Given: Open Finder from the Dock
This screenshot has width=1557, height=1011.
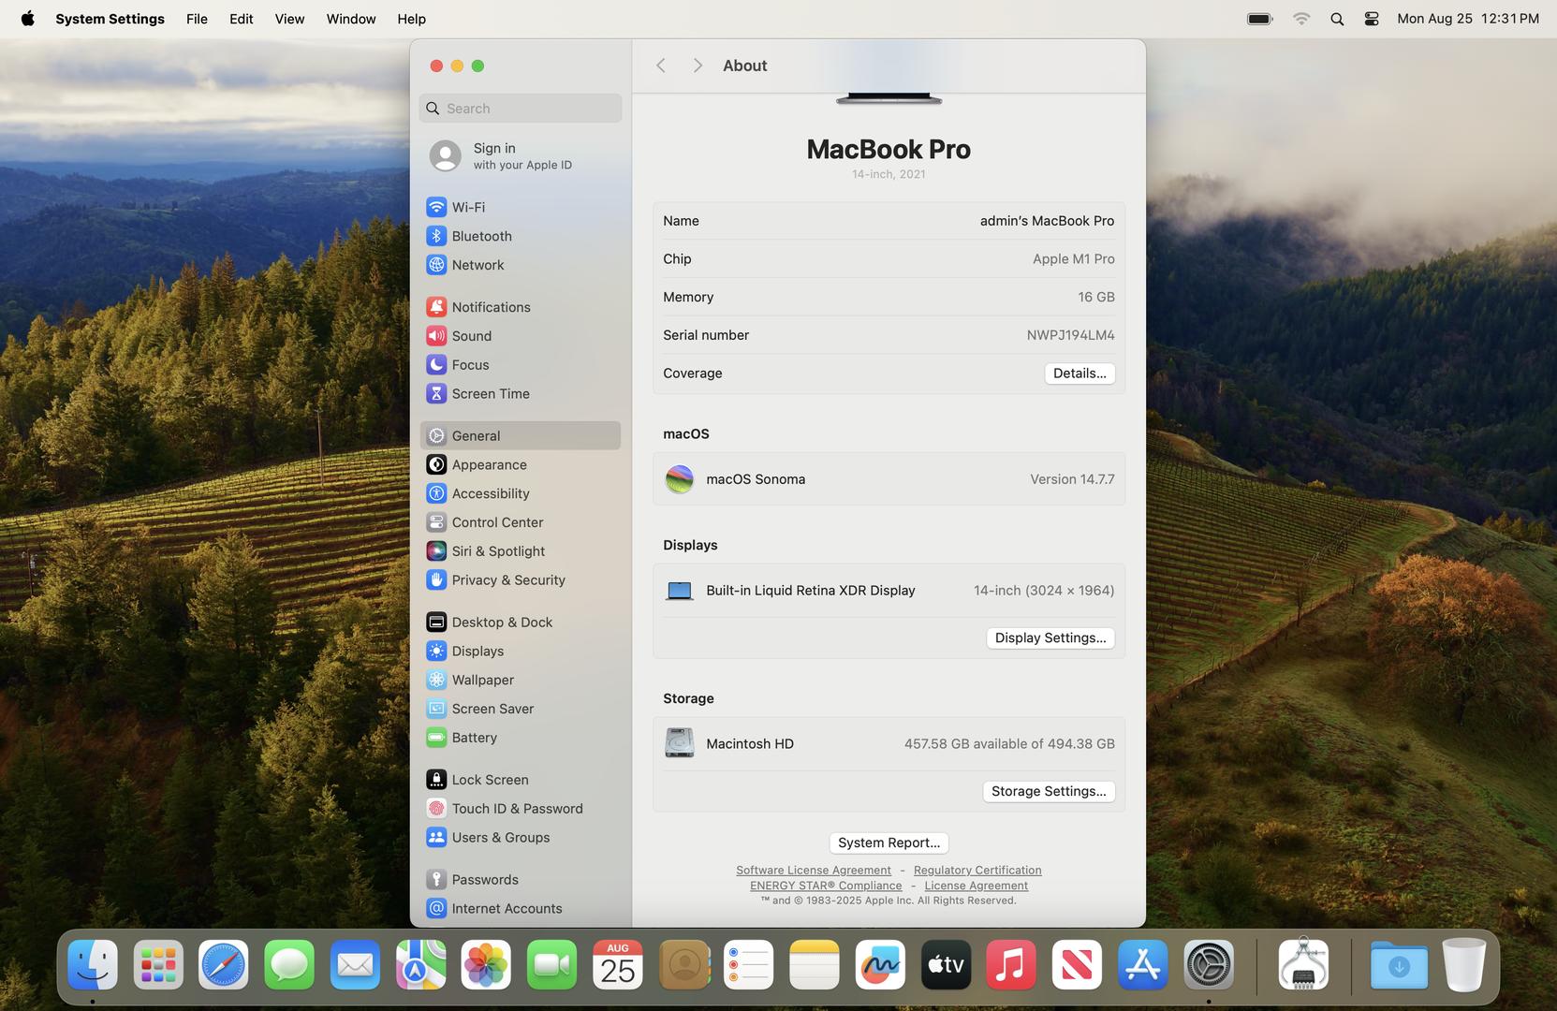Looking at the screenshot, I should (93, 965).
